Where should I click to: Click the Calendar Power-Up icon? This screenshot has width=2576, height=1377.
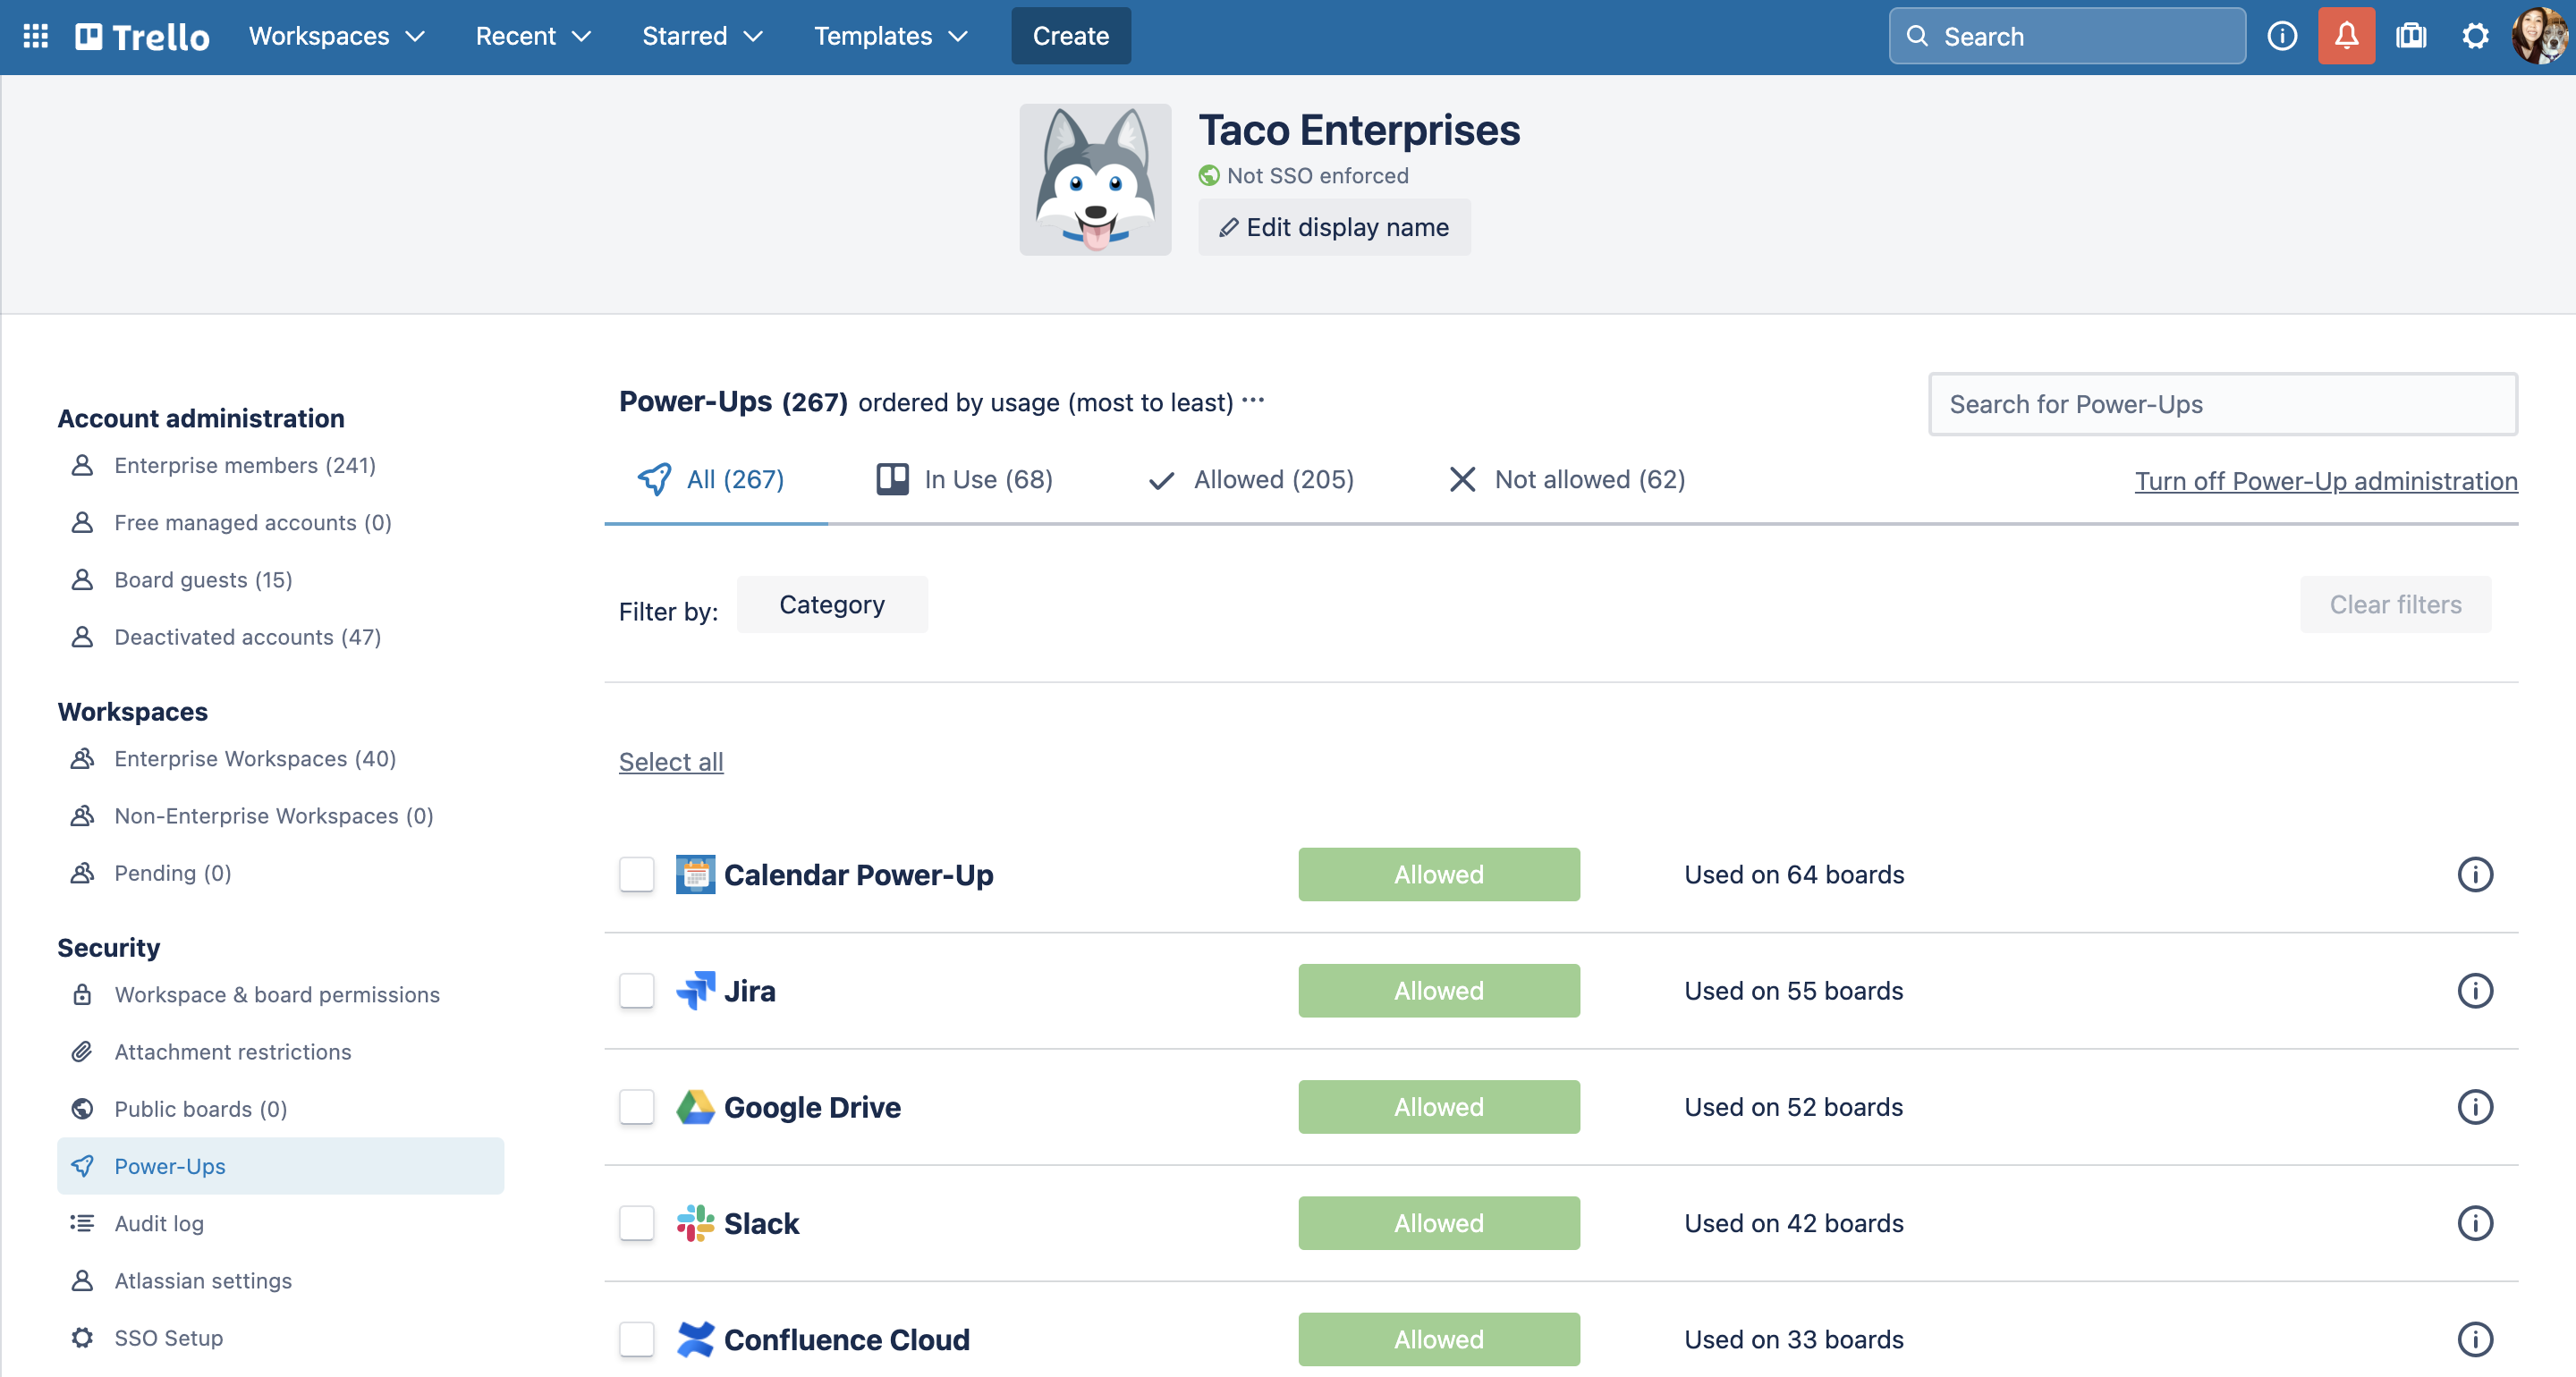pyautogui.click(x=695, y=874)
